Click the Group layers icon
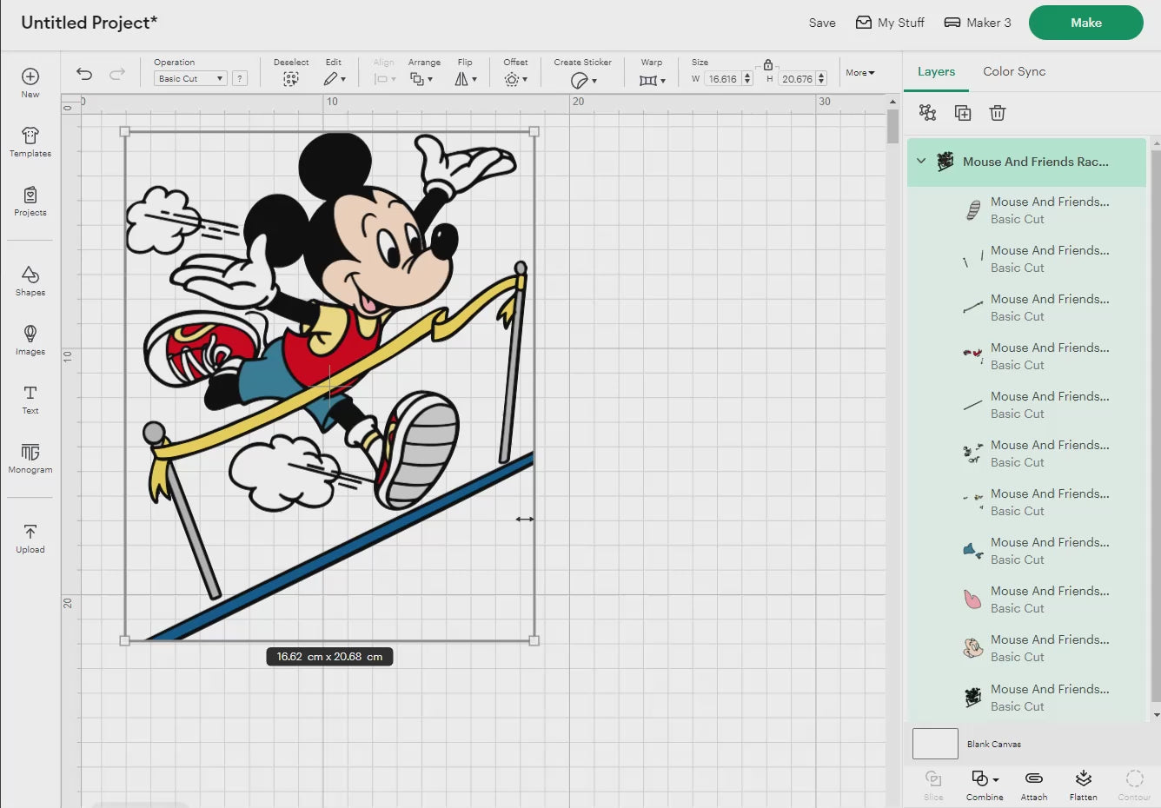 [x=928, y=113]
